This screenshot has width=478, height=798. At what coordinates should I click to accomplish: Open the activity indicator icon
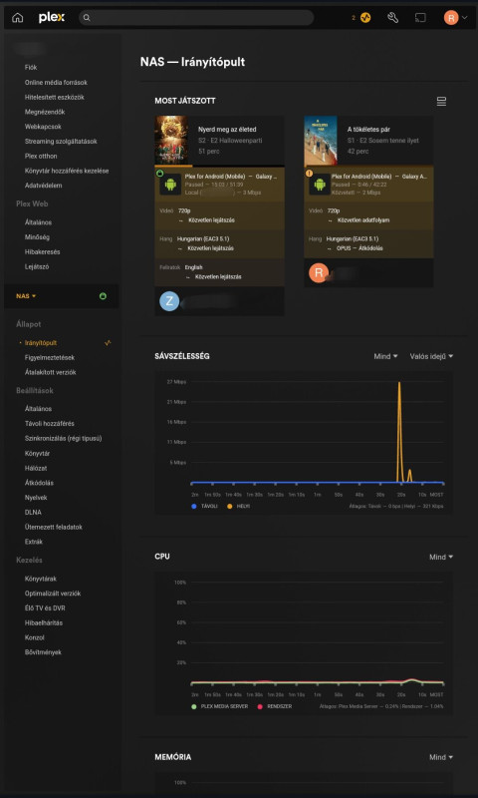[365, 18]
